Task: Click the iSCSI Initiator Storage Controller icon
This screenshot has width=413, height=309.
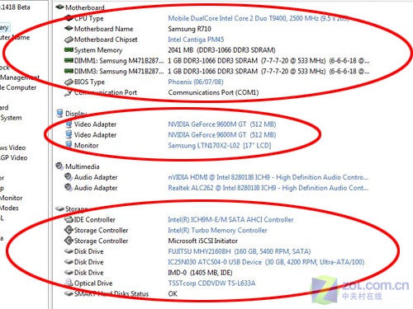Action: (x=69, y=241)
